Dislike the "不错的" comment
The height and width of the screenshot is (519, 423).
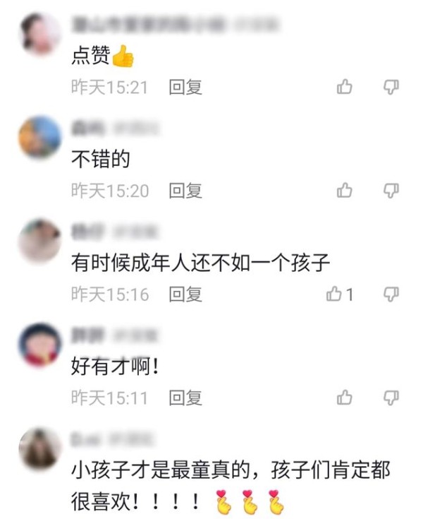click(x=391, y=191)
